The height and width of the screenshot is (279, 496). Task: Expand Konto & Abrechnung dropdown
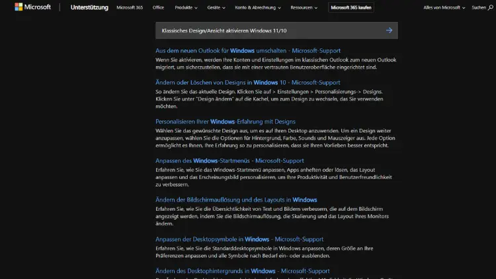click(x=258, y=7)
